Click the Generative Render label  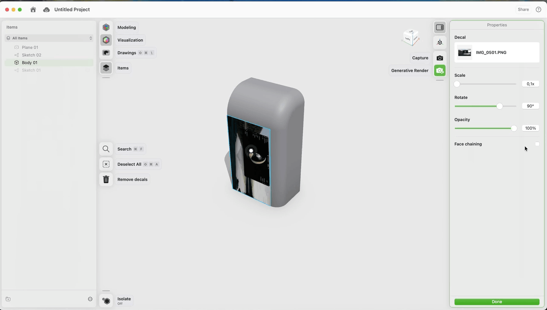click(410, 71)
